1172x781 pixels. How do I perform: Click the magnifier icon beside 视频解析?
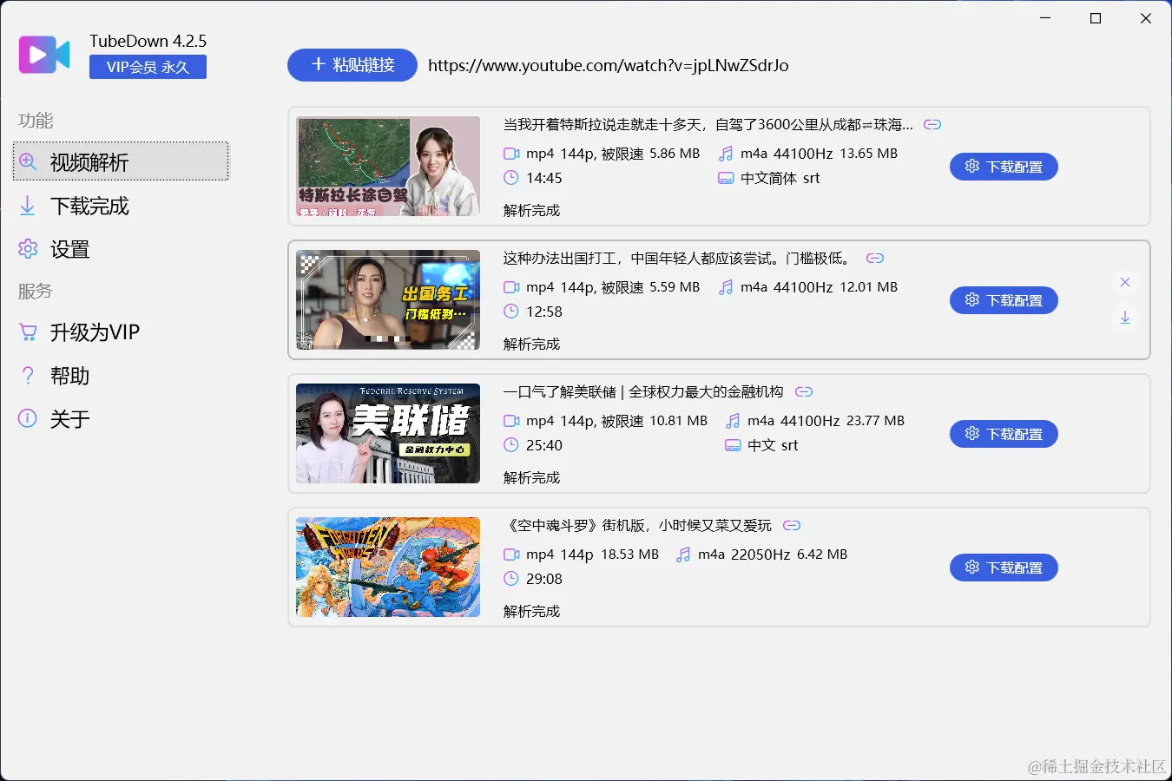pyautogui.click(x=28, y=162)
